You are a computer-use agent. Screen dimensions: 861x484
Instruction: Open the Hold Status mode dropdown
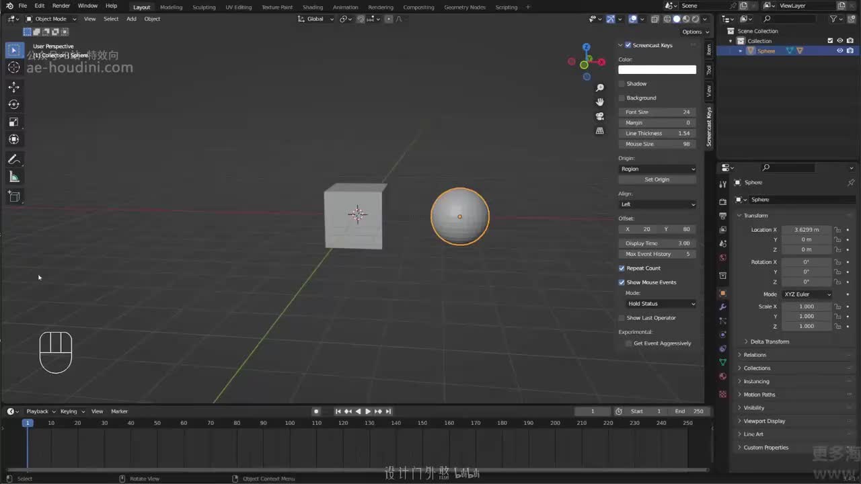[x=661, y=304]
